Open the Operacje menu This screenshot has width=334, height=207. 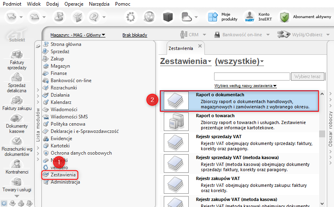74,4
